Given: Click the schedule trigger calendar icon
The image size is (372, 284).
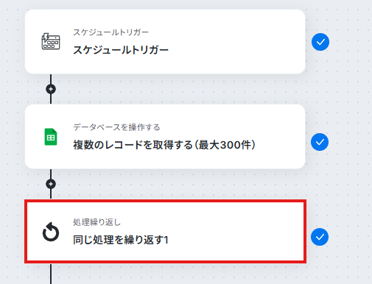Looking at the screenshot, I should pos(51,41).
